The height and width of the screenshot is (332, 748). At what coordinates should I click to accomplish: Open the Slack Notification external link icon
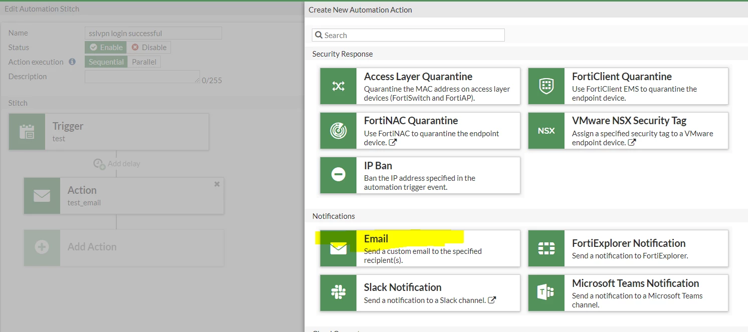492,300
